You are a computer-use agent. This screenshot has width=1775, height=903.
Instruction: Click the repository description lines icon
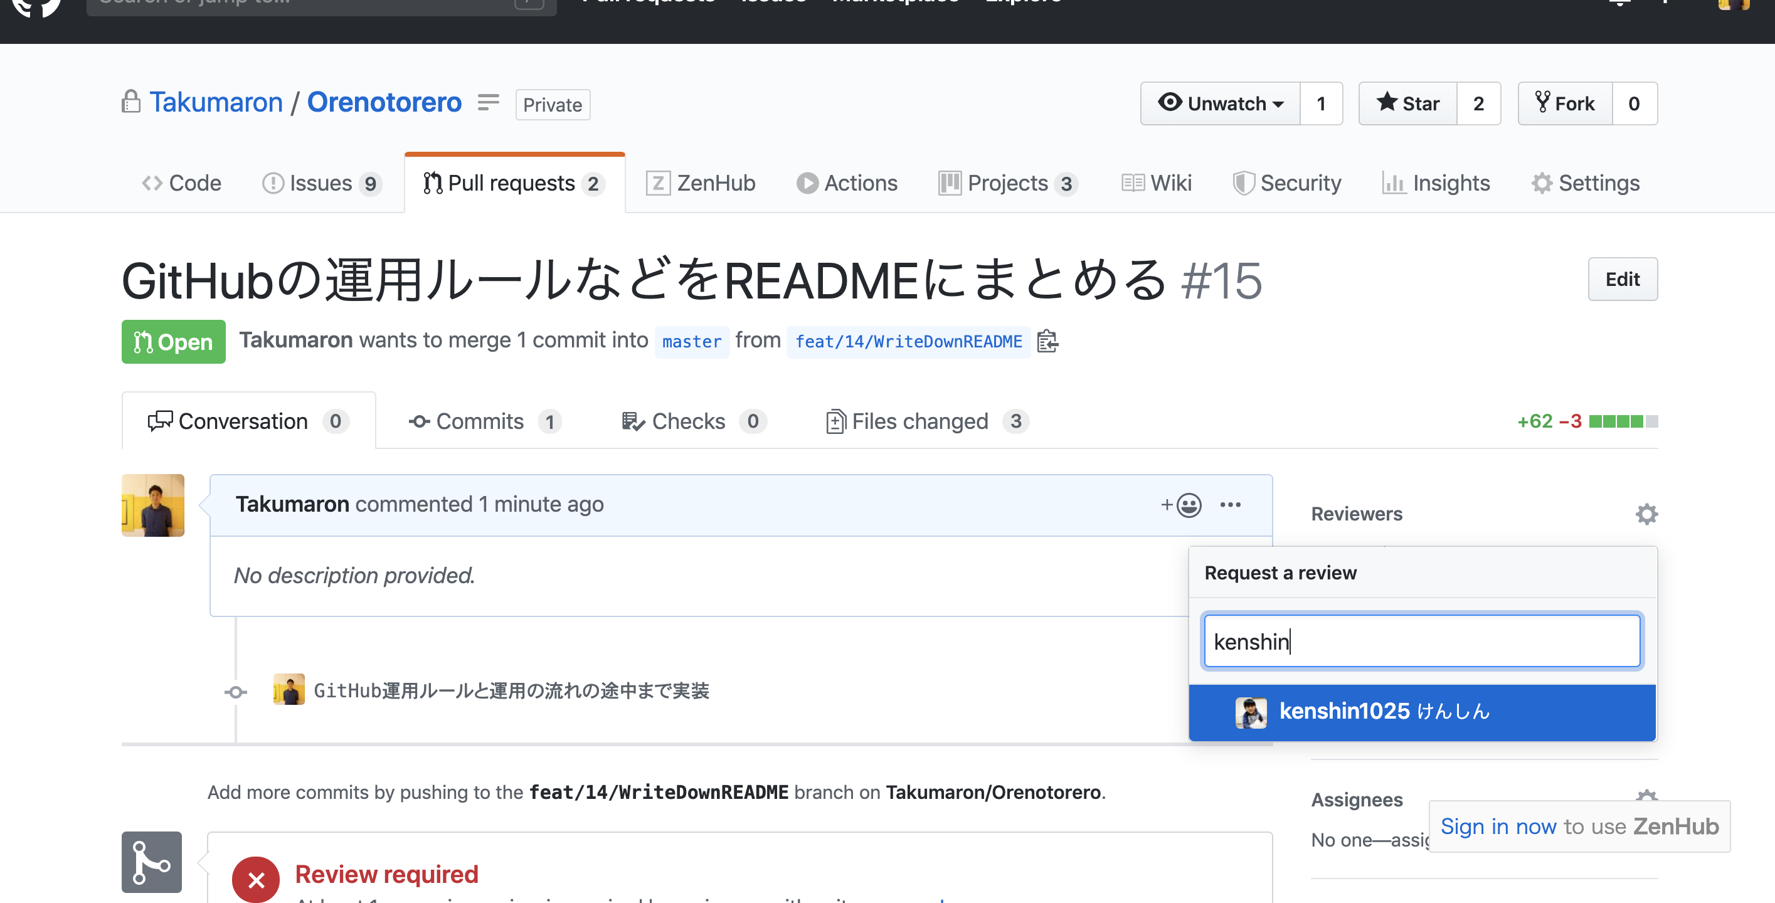[x=488, y=103]
